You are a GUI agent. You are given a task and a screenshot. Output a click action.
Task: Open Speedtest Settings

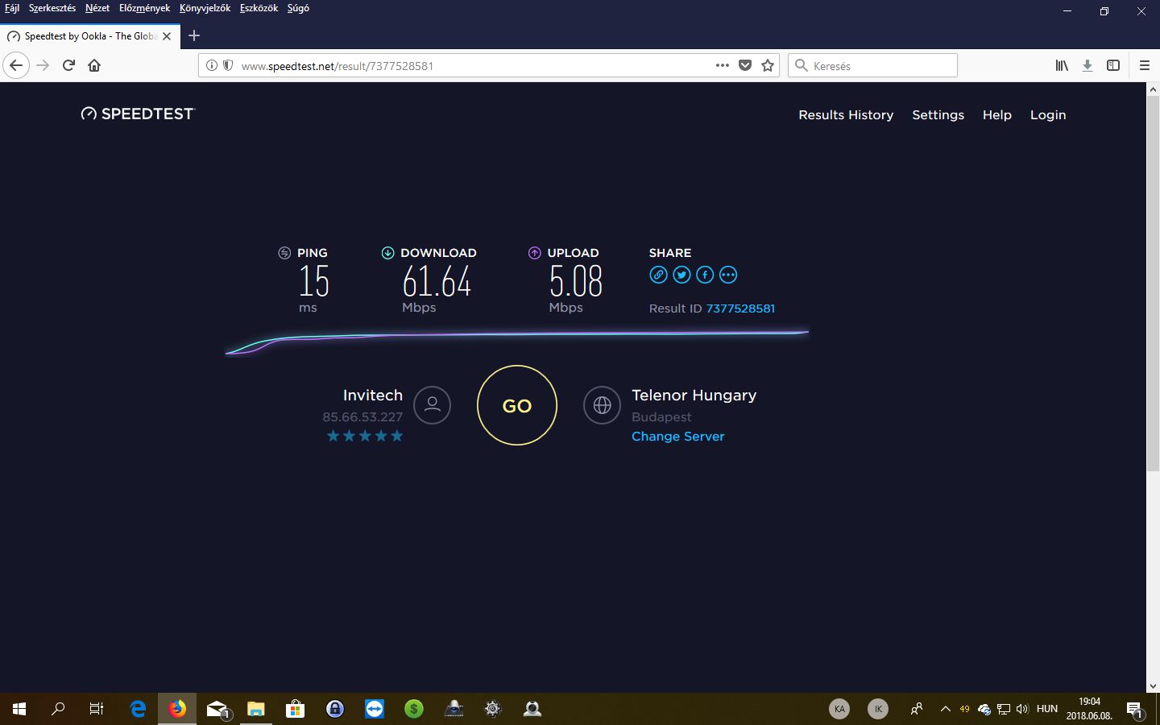point(938,114)
